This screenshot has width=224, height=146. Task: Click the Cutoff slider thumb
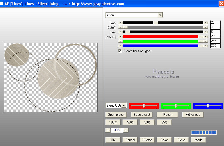point(125,27)
